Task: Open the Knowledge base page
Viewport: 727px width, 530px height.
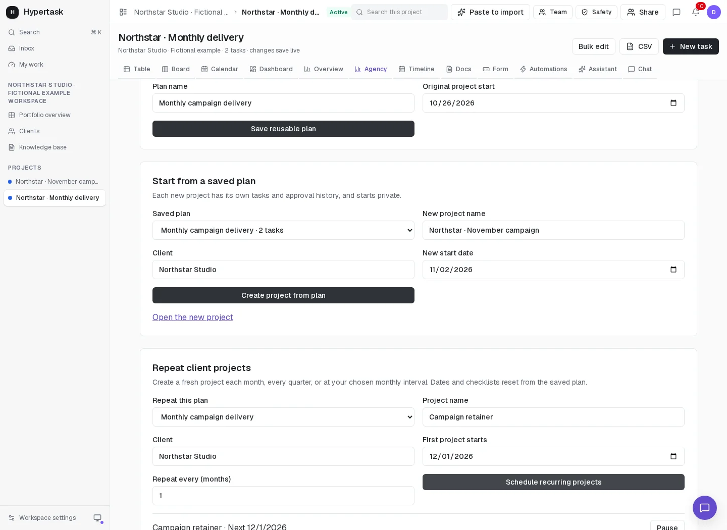Action: click(x=55, y=147)
